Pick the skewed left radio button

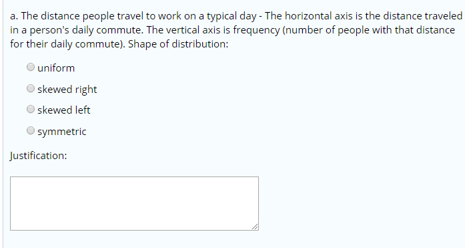pos(31,110)
